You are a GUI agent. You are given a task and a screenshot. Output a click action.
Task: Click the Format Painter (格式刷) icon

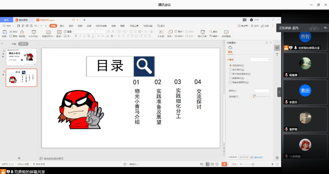[22, 32]
